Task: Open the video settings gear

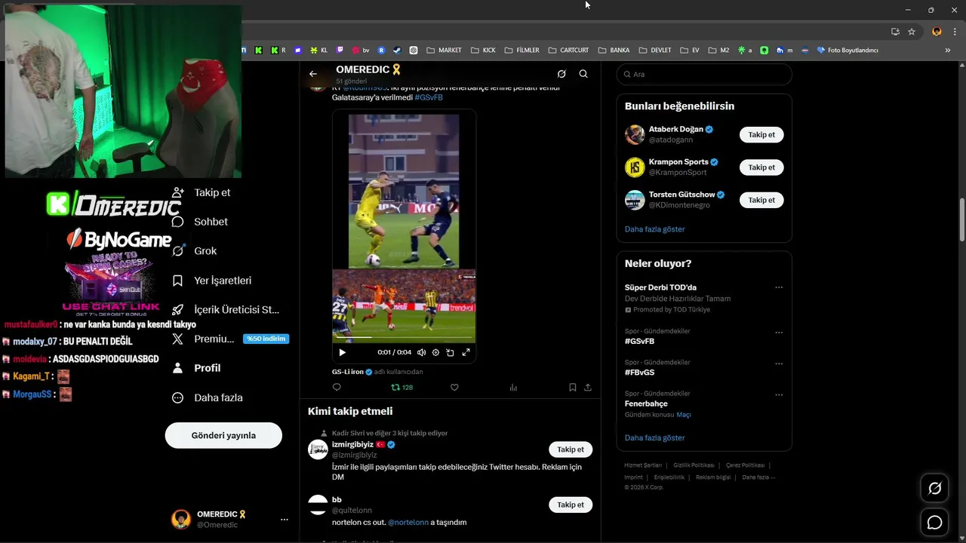Action: (x=435, y=352)
